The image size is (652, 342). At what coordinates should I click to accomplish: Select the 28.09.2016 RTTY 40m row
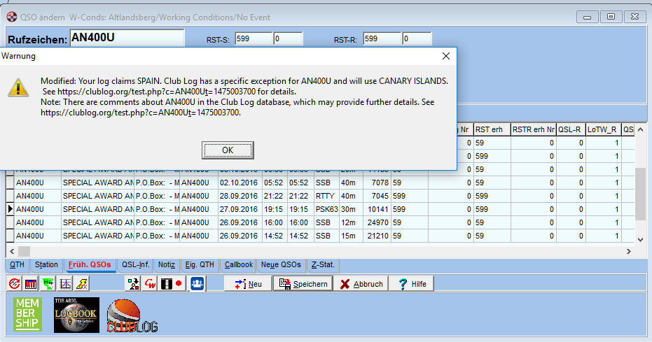click(320, 196)
